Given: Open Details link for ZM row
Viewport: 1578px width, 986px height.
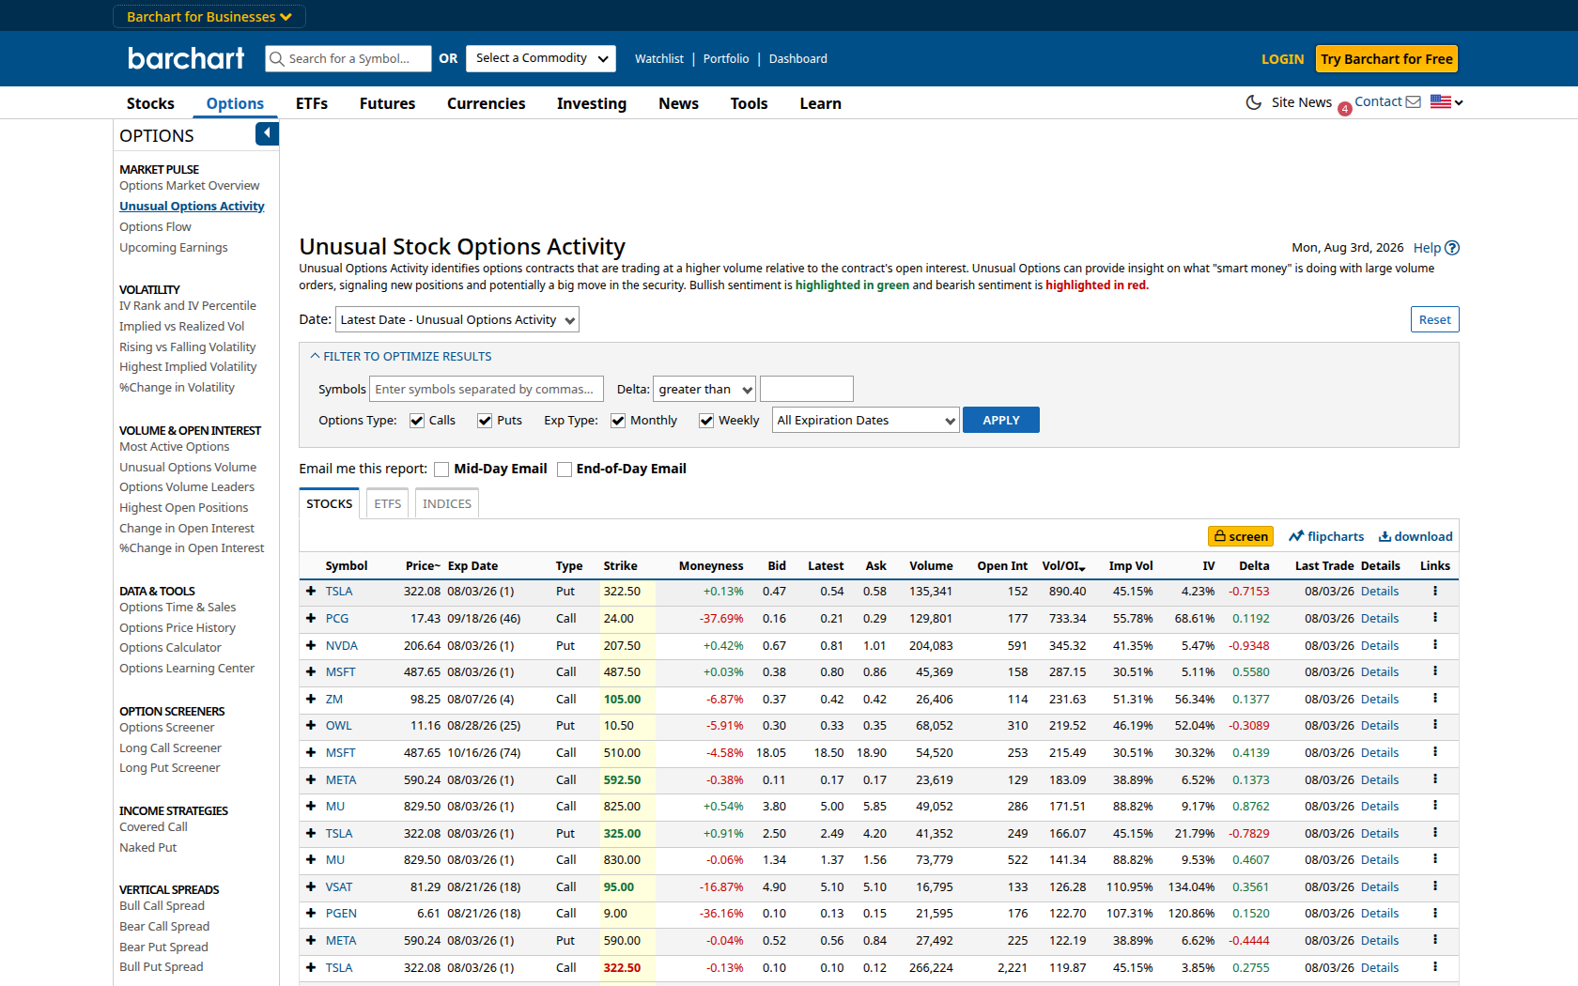Looking at the screenshot, I should click(x=1380, y=700).
